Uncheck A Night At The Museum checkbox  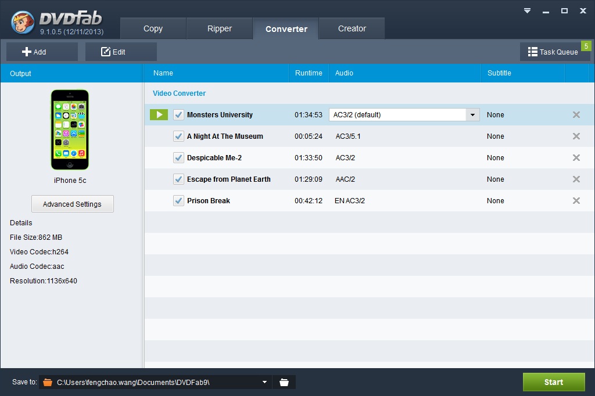click(178, 136)
